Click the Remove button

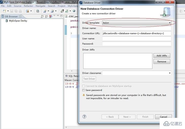tap(162, 62)
